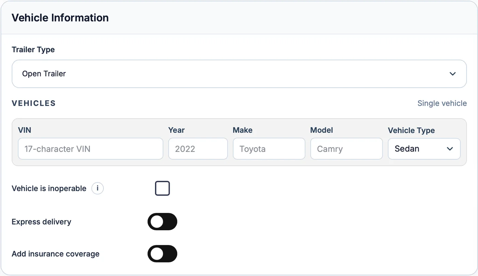Click the Vehicle Type chevron arrow

pos(450,149)
